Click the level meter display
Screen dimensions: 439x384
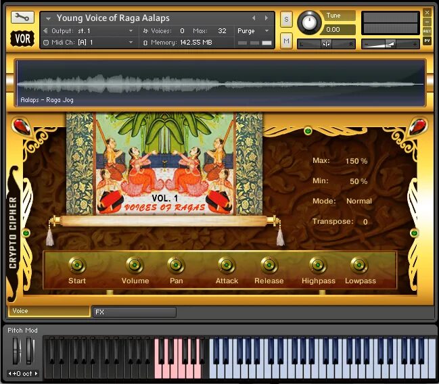(390, 23)
